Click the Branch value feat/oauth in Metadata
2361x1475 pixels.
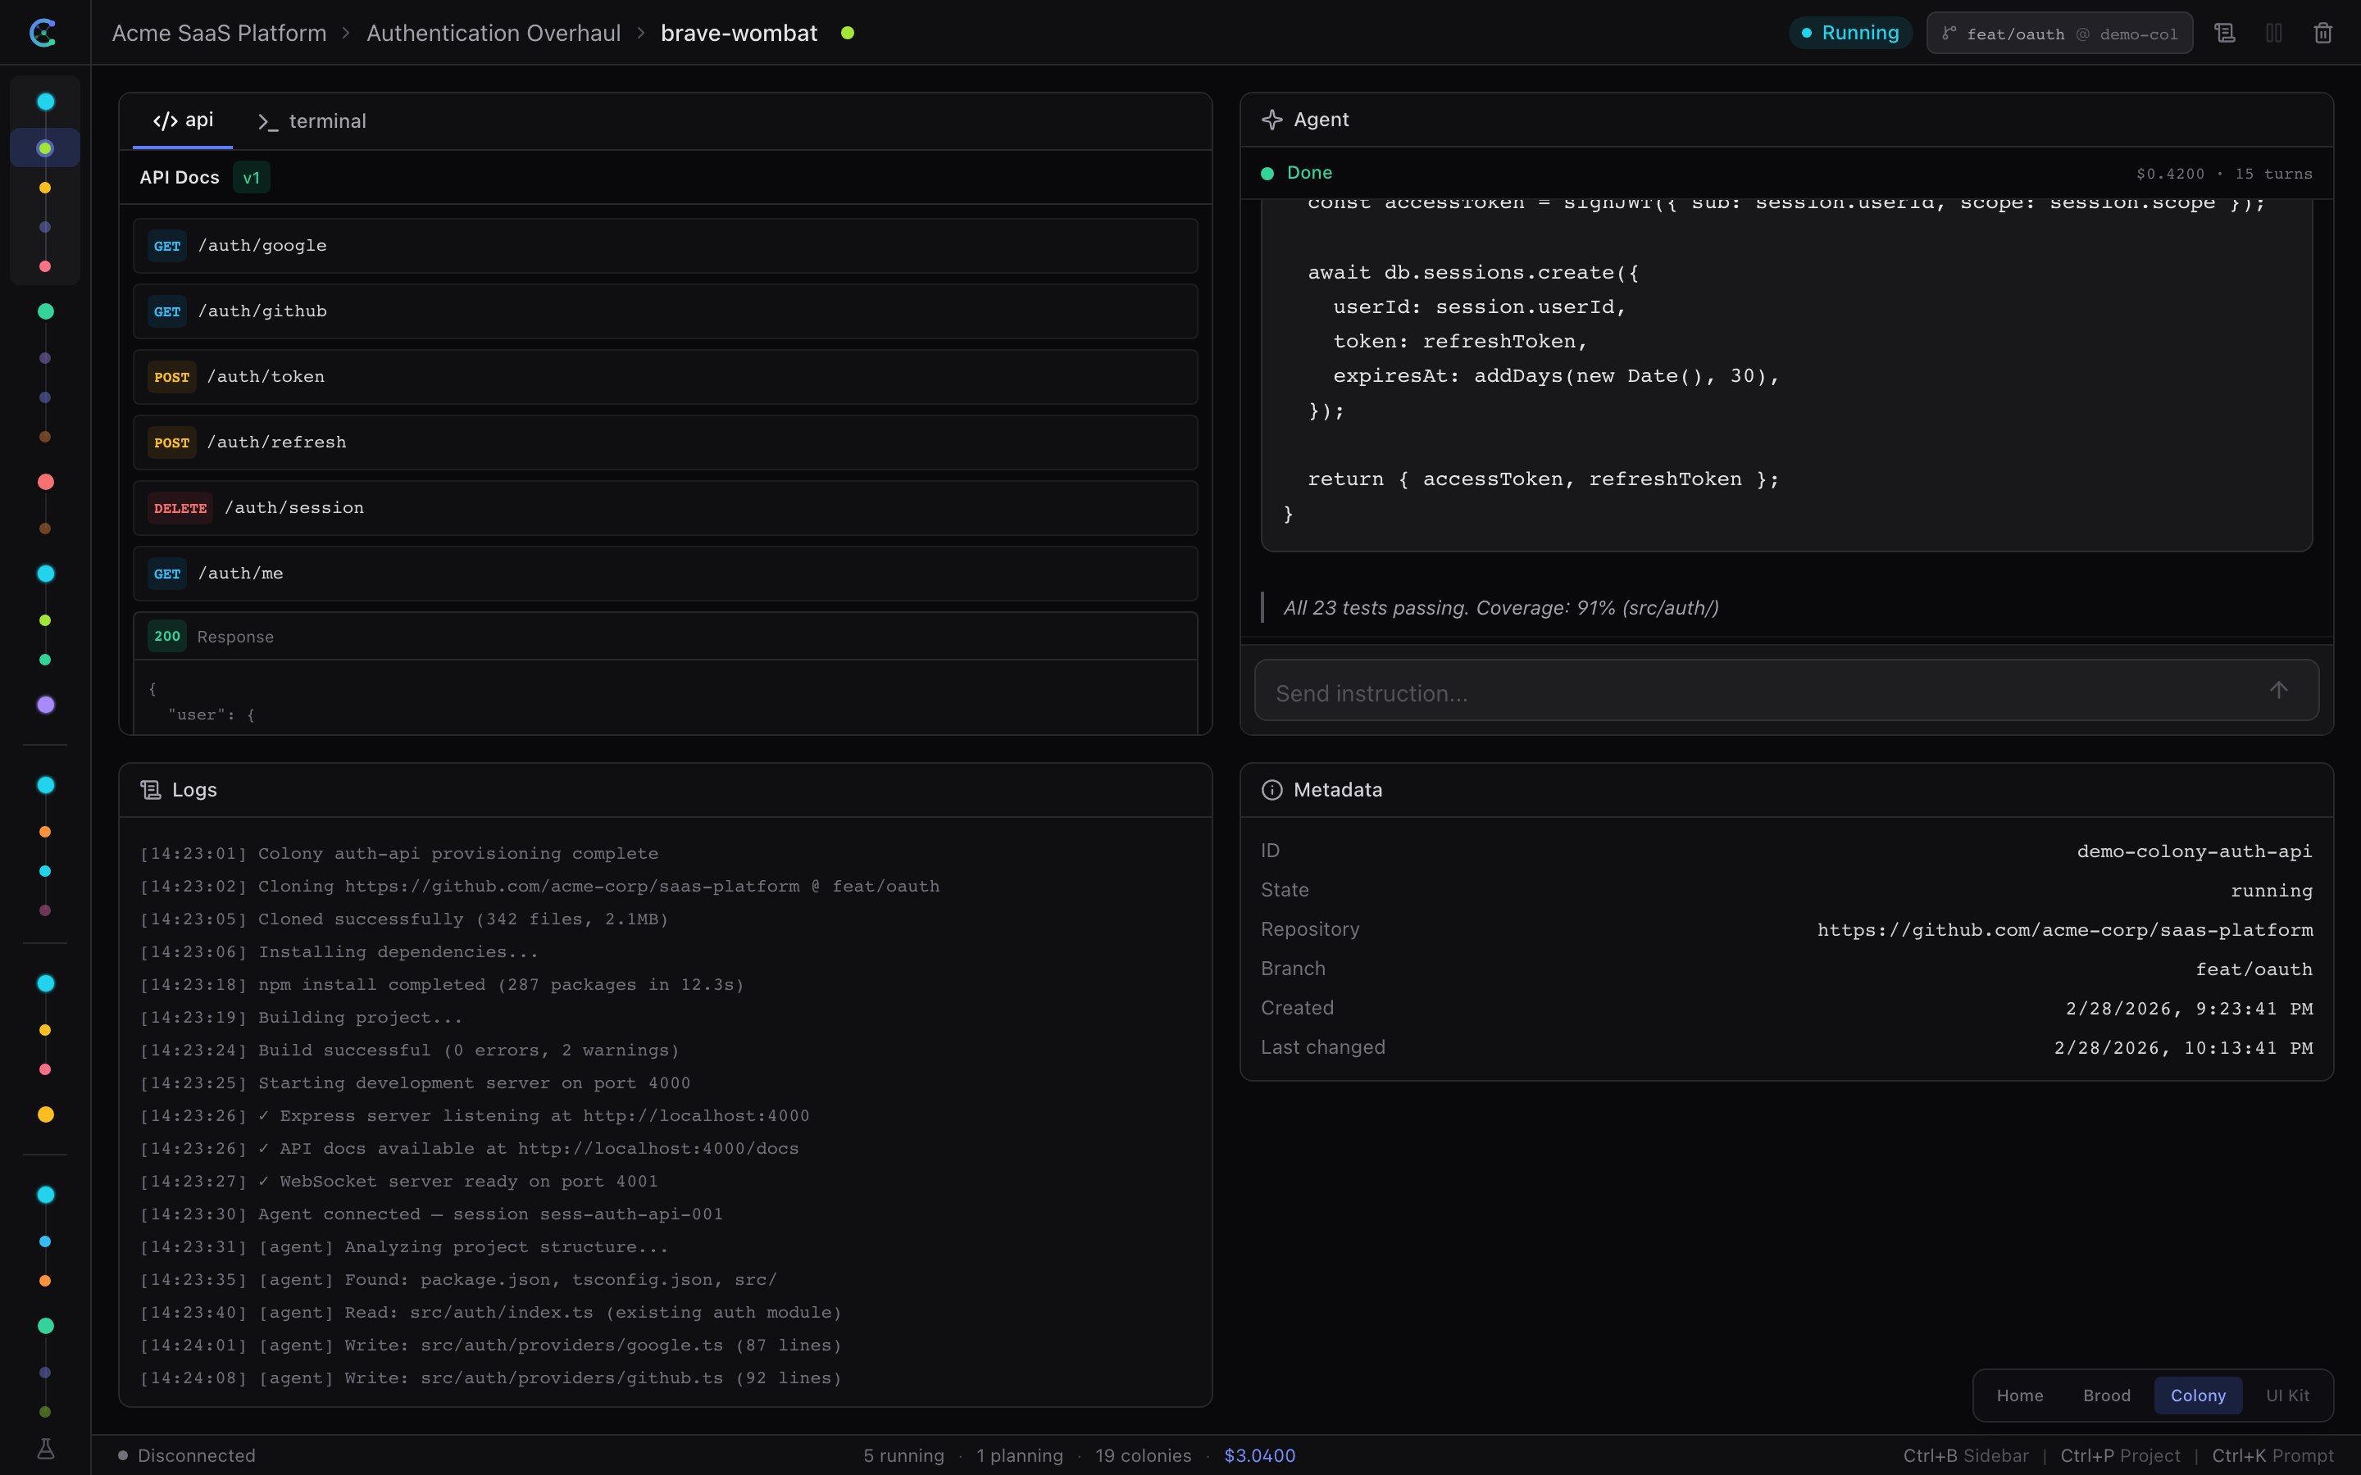(x=2254, y=969)
